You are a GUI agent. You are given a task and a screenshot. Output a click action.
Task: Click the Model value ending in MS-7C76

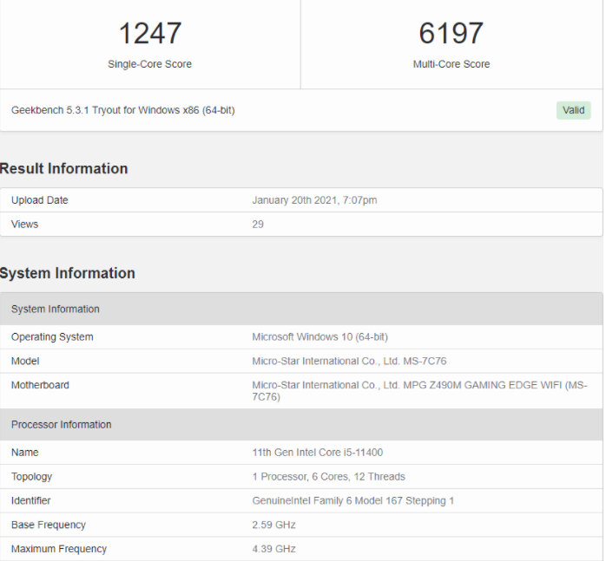tap(349, 362)
